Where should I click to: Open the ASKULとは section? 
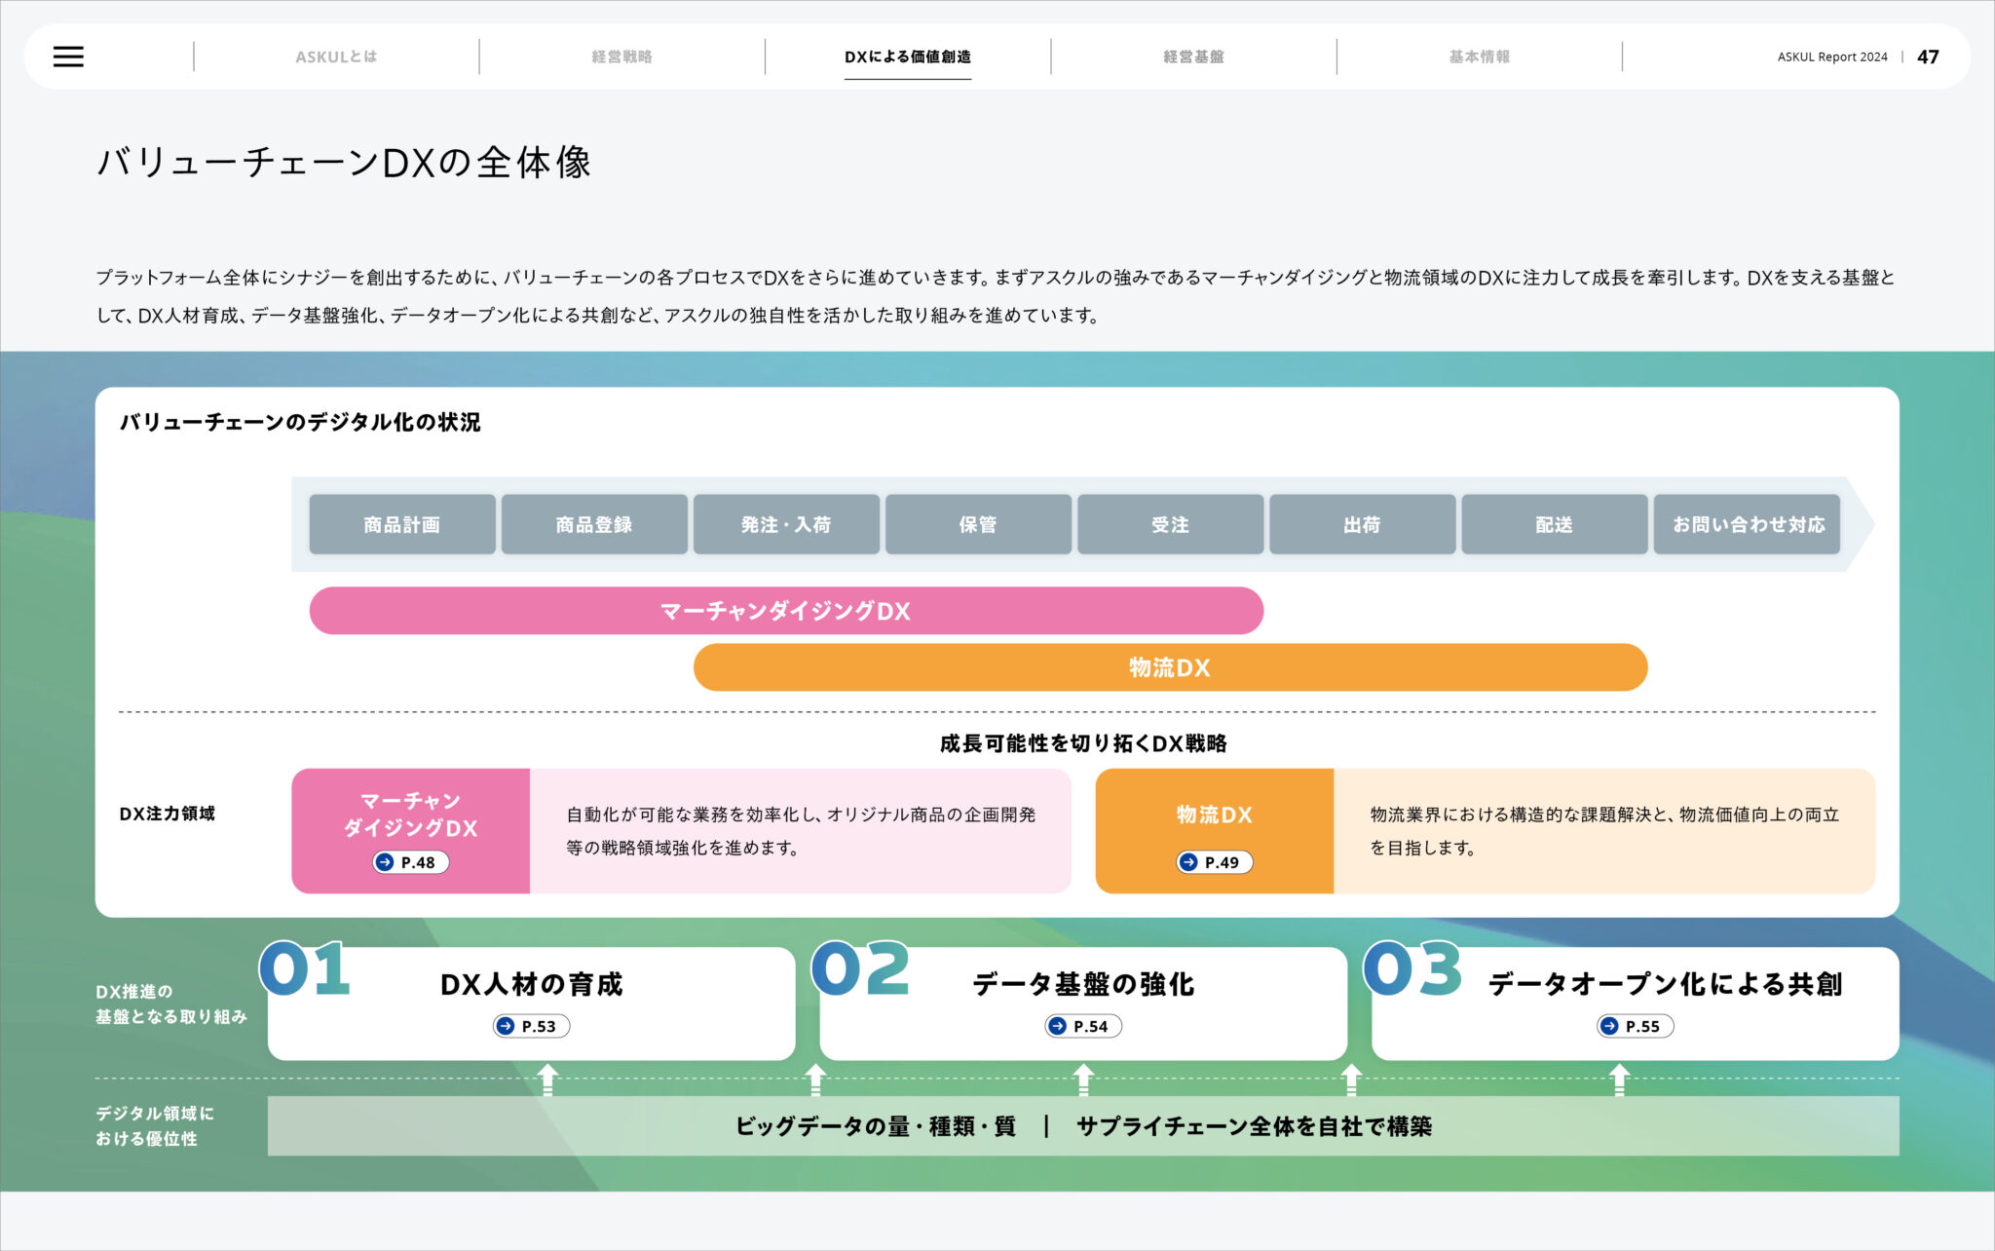tap(336, 57)
